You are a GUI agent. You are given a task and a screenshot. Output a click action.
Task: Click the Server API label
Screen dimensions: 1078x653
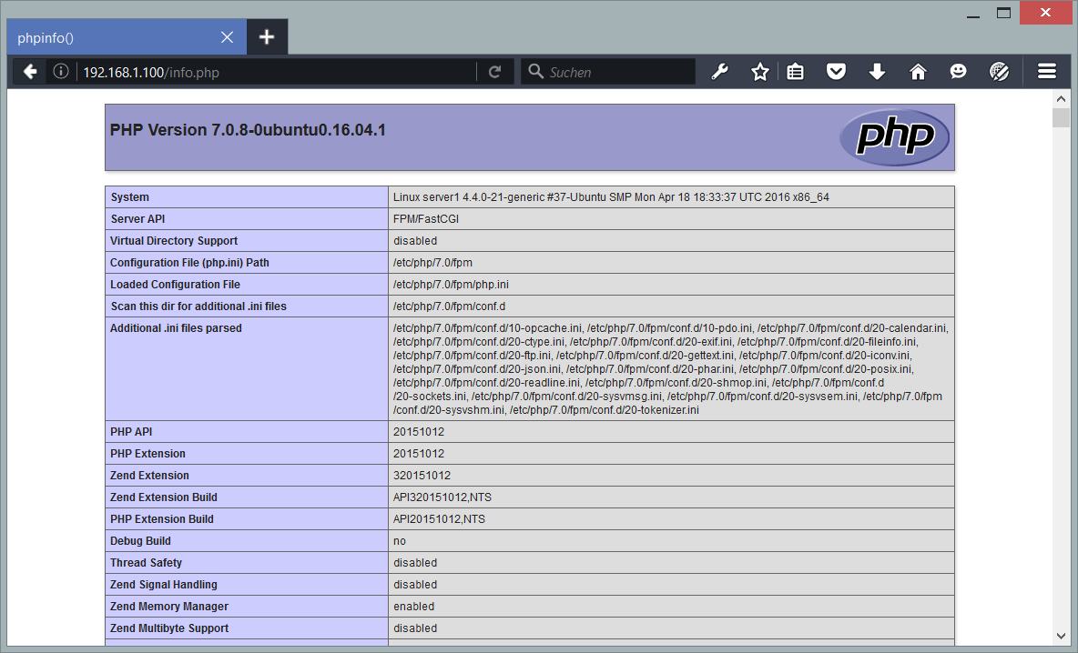[137, 219]
